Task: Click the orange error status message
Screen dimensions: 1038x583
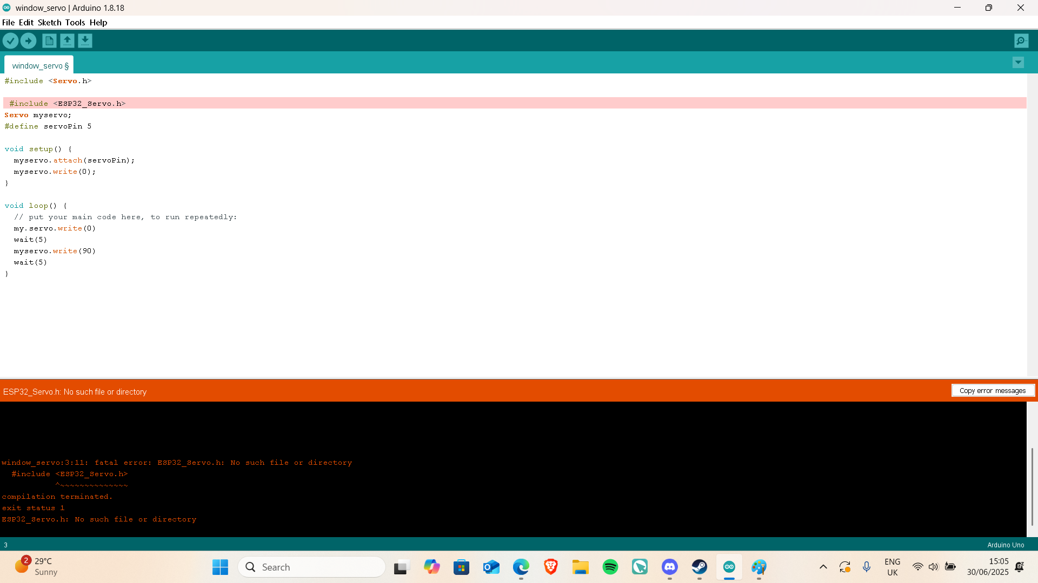Action: 75,392
